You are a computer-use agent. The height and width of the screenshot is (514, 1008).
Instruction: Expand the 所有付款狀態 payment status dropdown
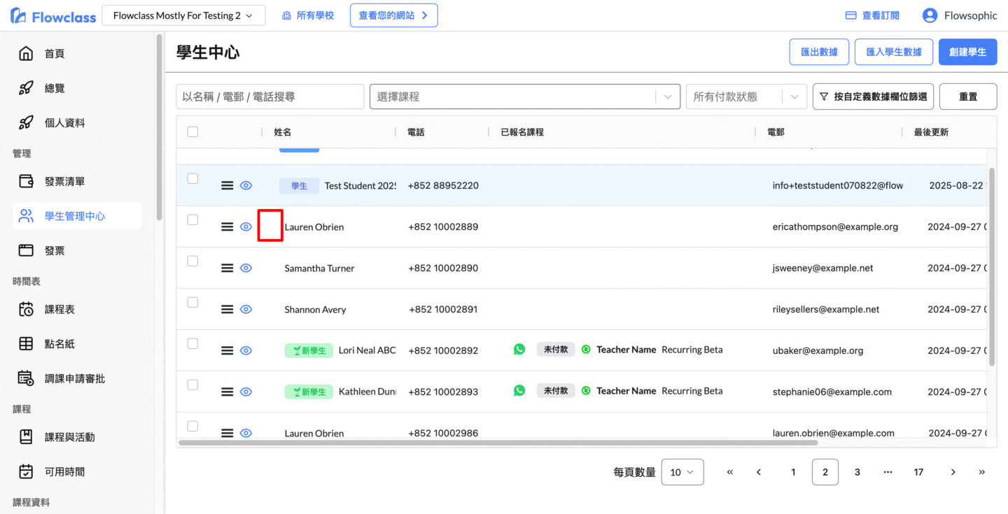tap(745, 97)
